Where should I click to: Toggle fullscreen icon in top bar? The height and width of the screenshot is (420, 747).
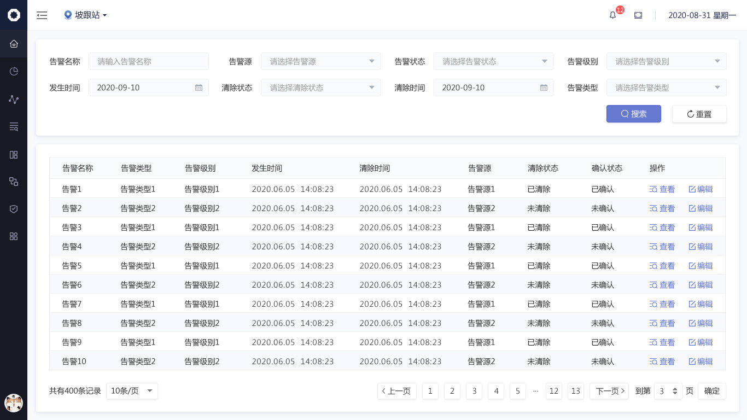pos(638,15)
